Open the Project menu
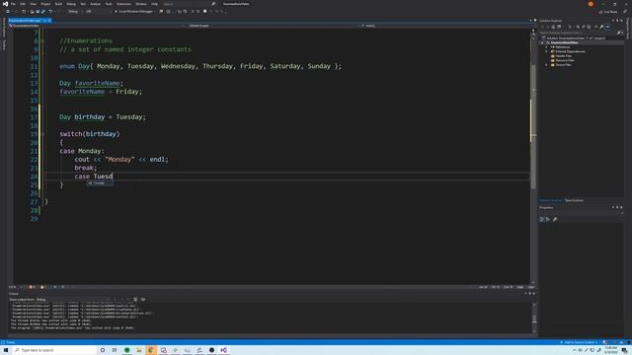Screen dimensions: 632x355 click(45, 4)
